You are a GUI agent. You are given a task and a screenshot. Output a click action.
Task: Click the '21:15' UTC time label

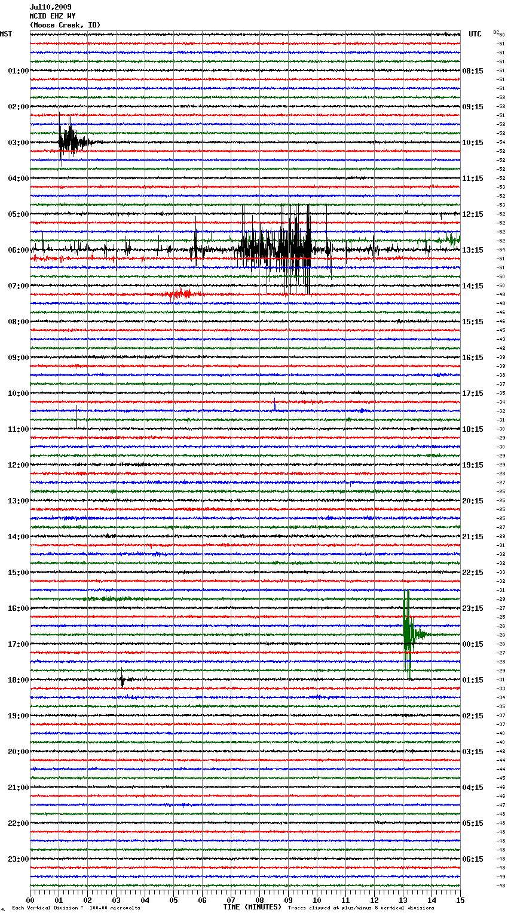tap(473, 537)
